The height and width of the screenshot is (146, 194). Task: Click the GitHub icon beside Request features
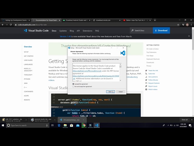[146, 83]
